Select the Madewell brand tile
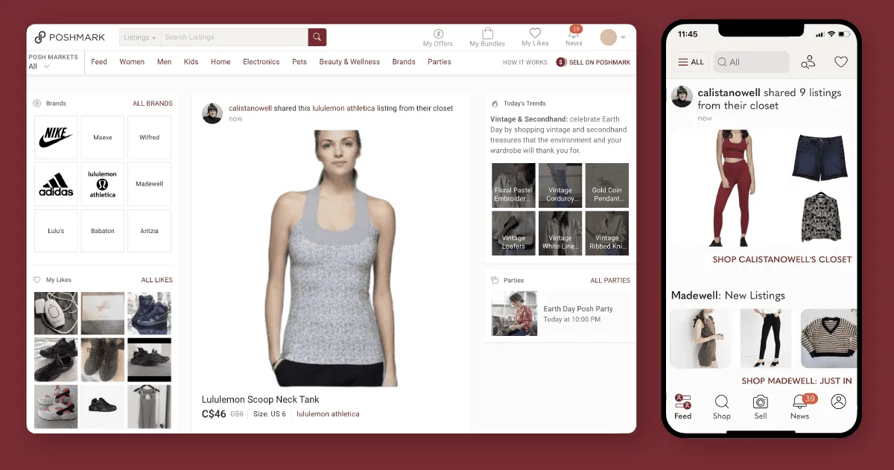The width and height of the screenshot is (894, 470). point(150,184)
